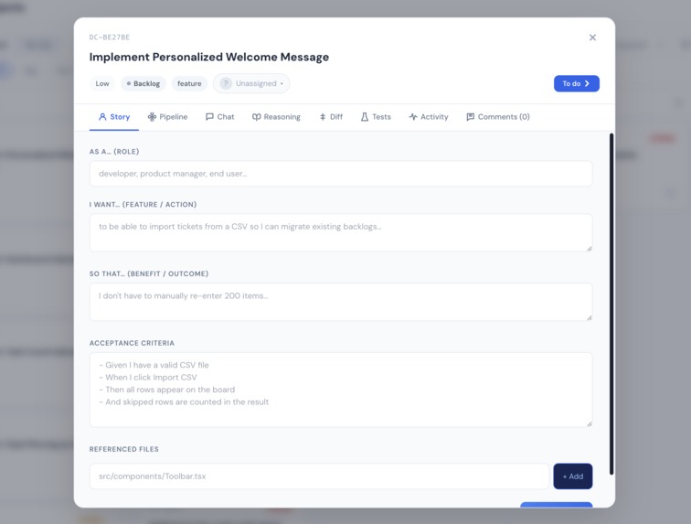Image resolution: width=691 pixels, height=524 pixels.
Task: Close the ticket dialog with the X
Action: (592, 37)
